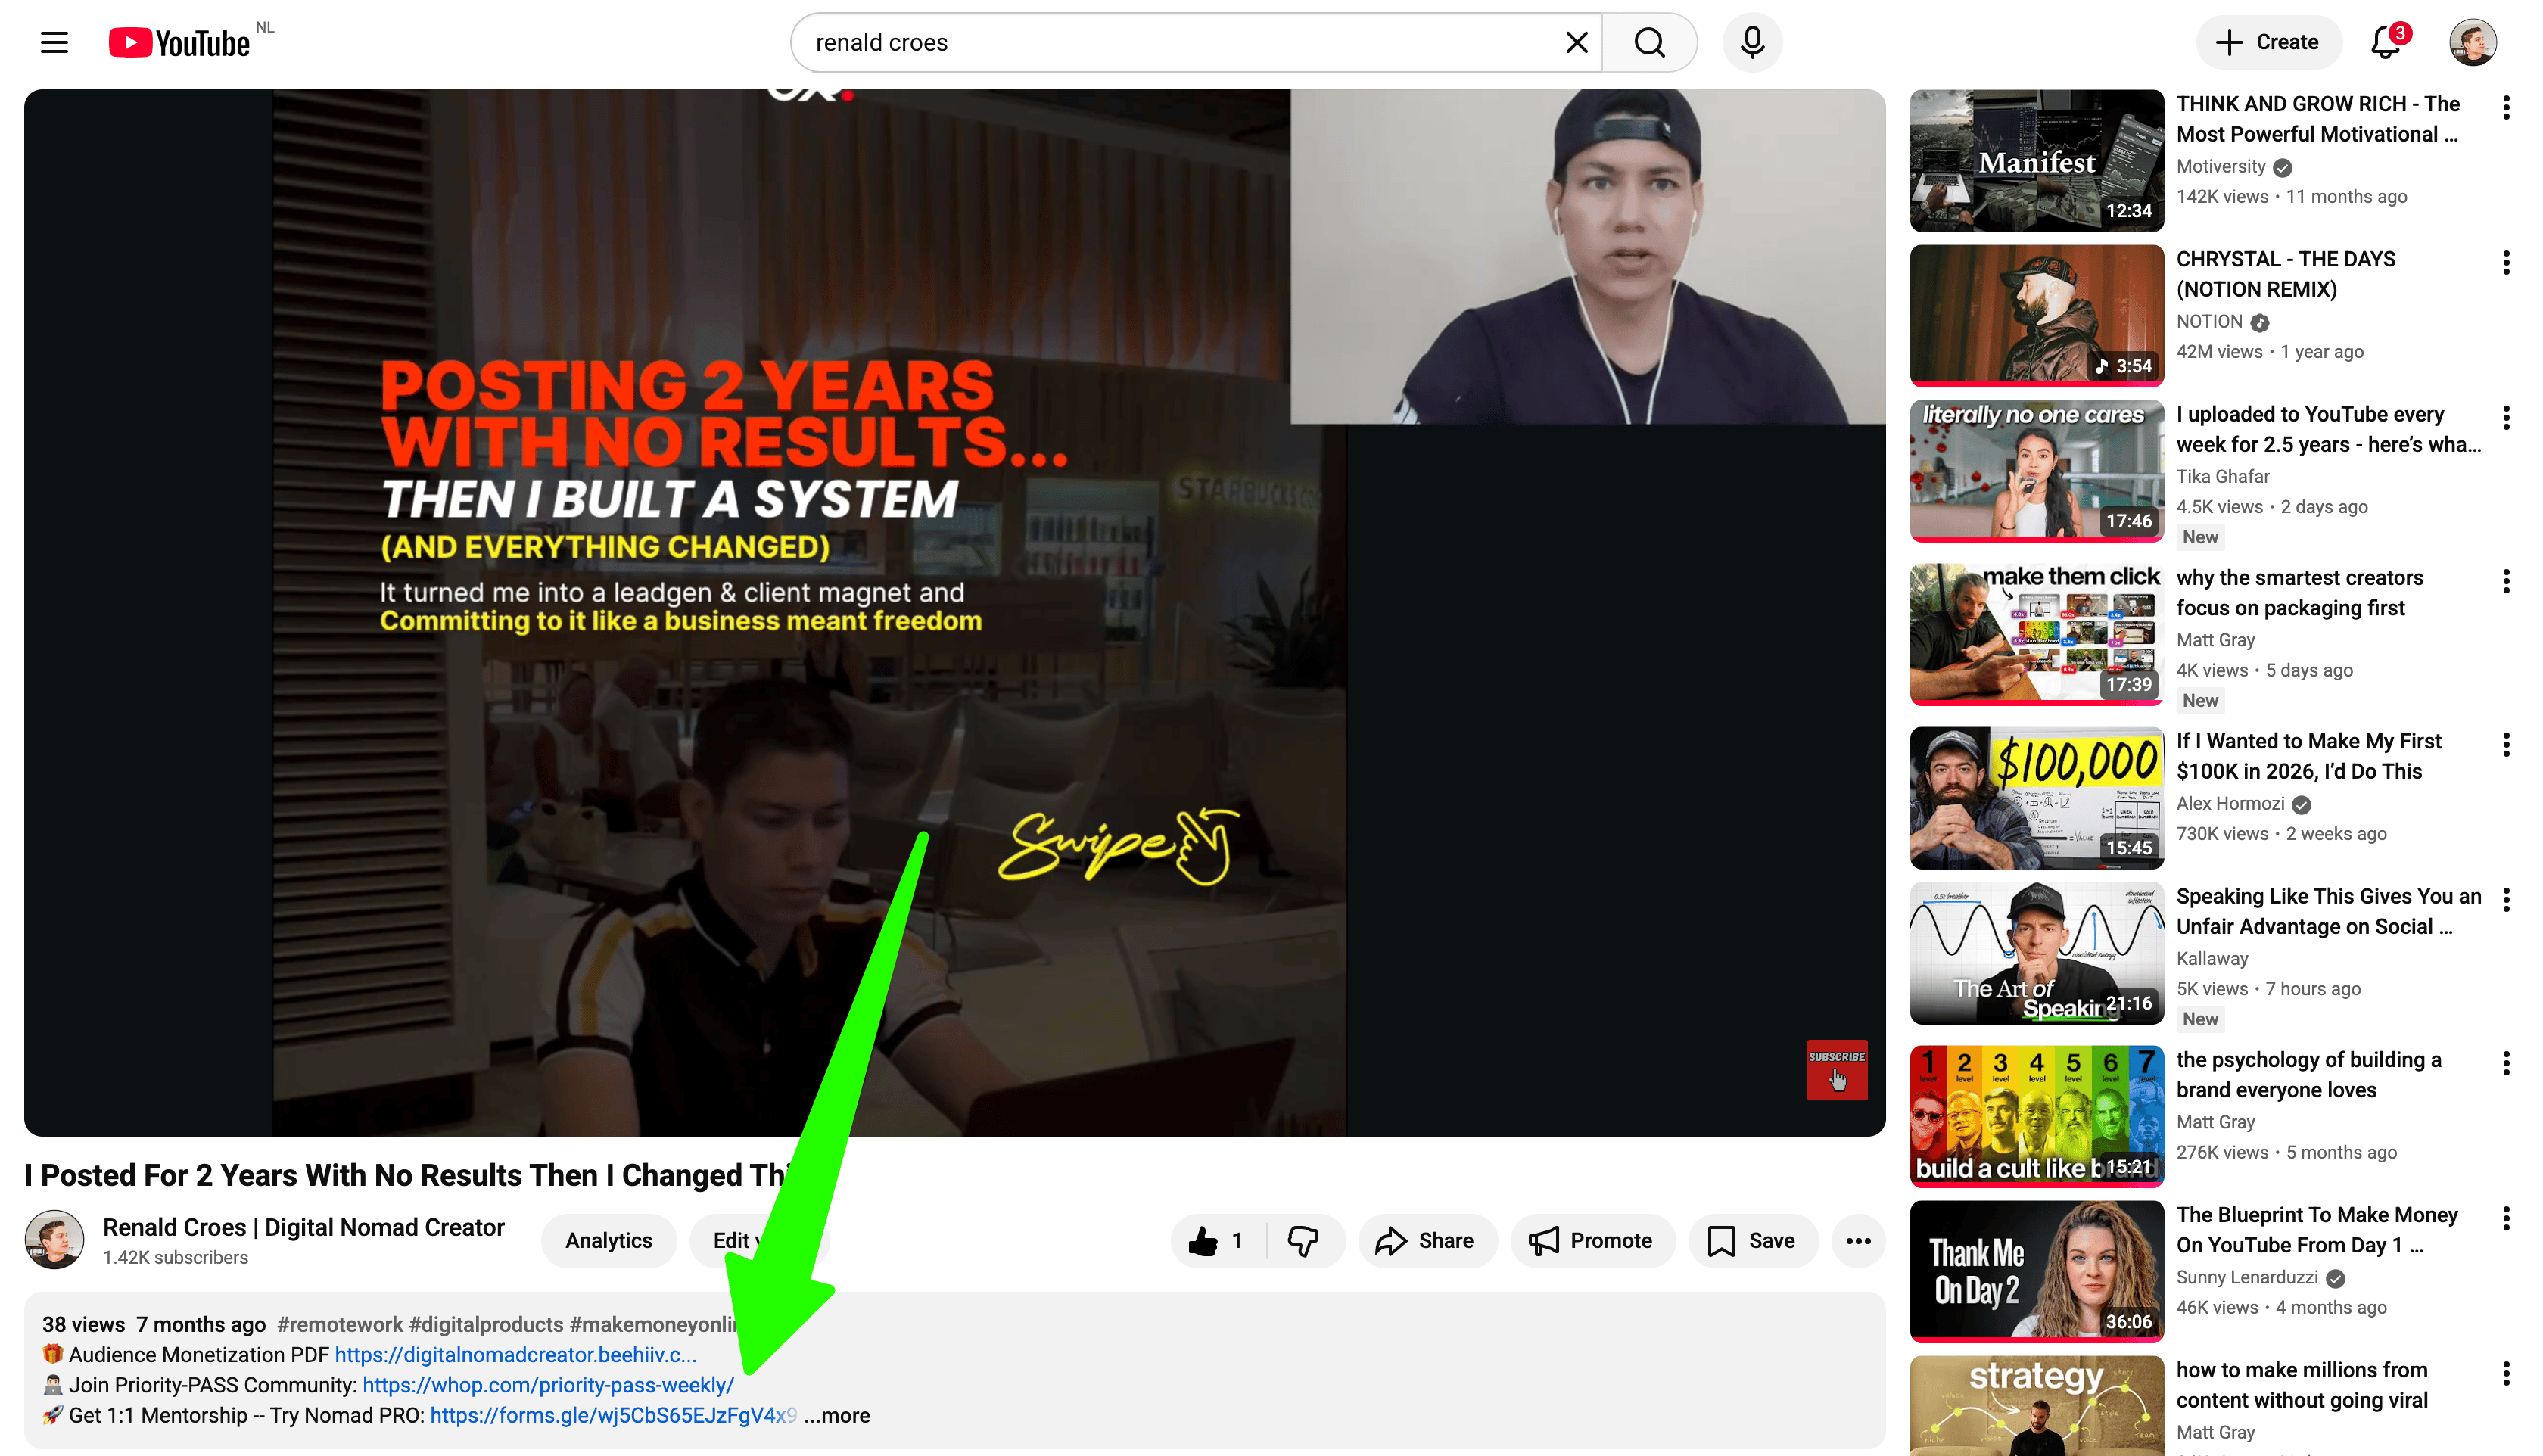Open the whop.com priority-pass link
This screenshot has height=1456, width=2543.
click(547, 1385)
